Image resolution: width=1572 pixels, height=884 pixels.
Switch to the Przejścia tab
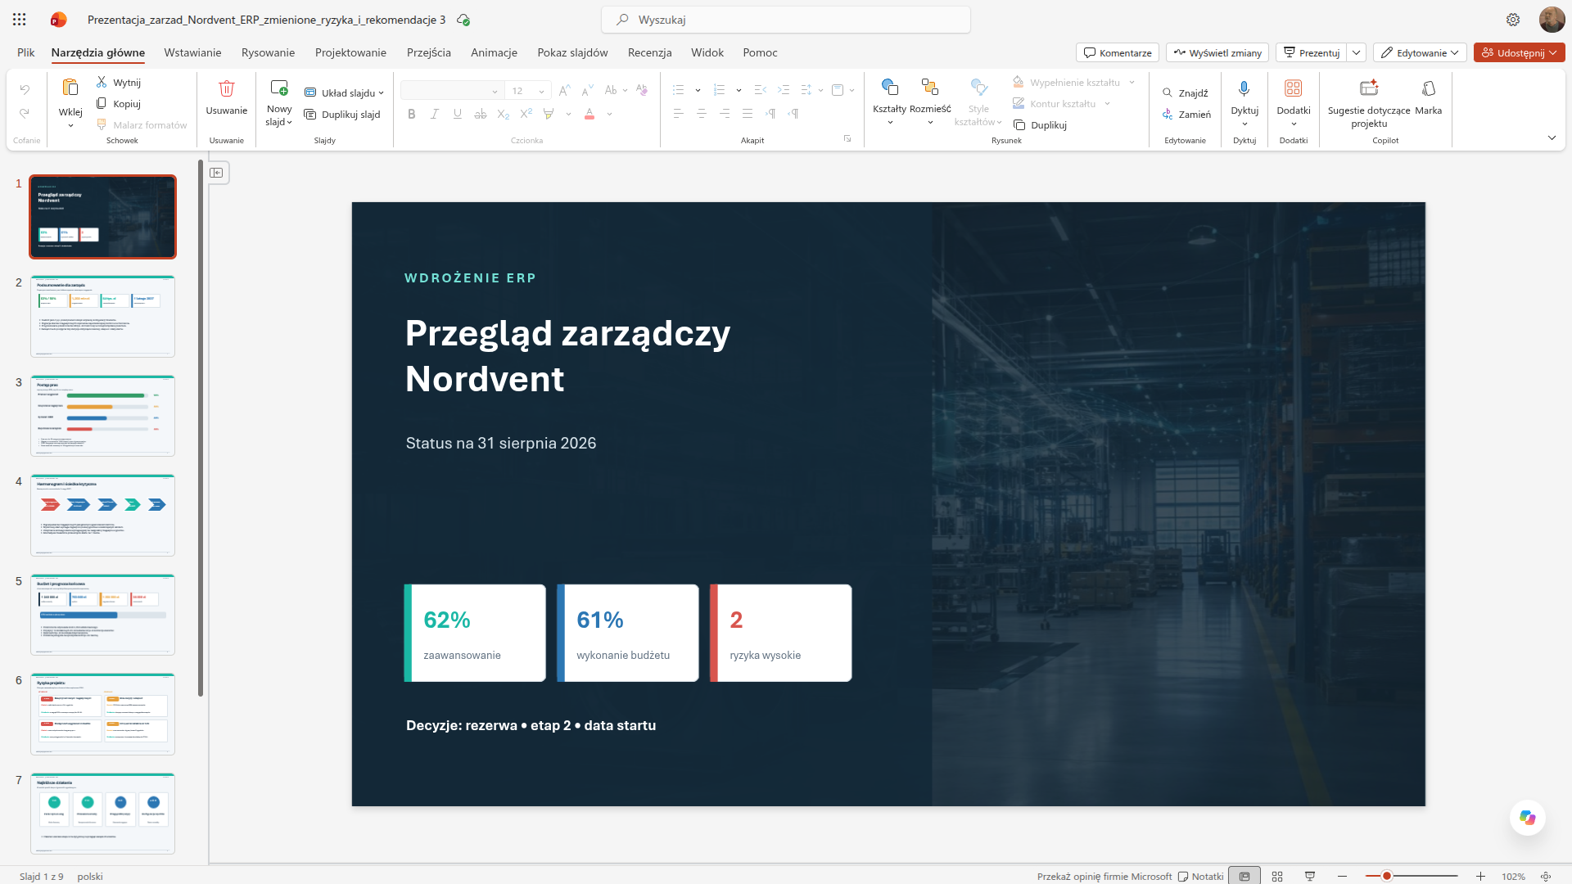(x=429, y=52)
